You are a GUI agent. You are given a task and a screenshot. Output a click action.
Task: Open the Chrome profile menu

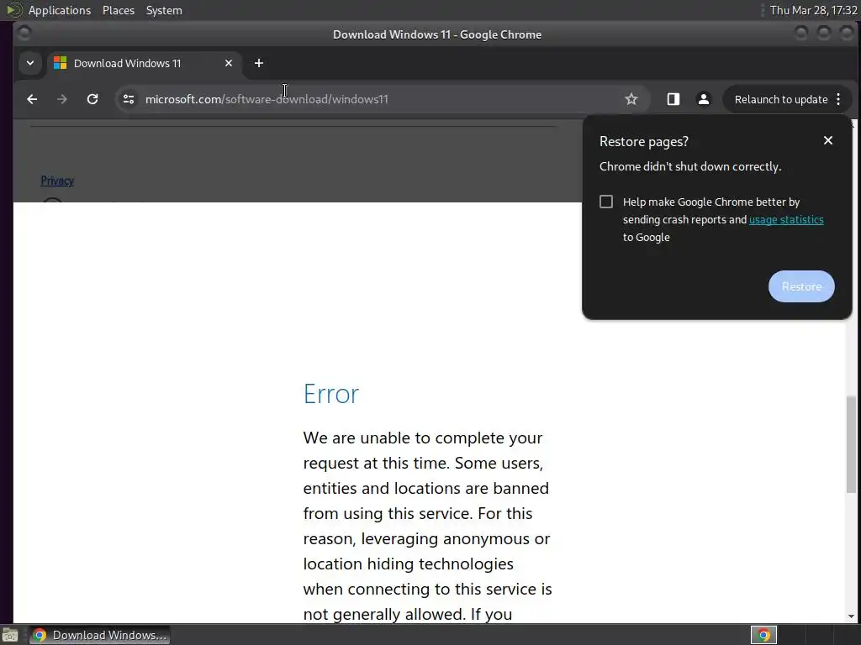[704, 99]
